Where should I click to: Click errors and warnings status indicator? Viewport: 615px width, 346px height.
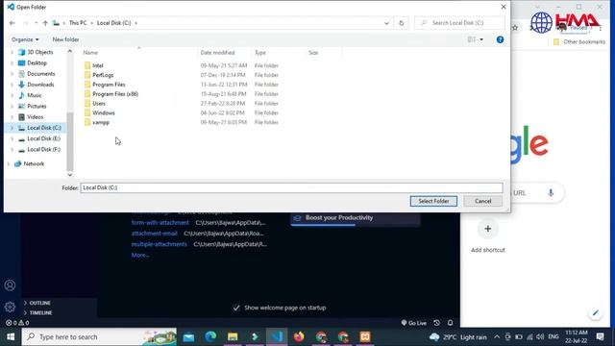(17, 323)
